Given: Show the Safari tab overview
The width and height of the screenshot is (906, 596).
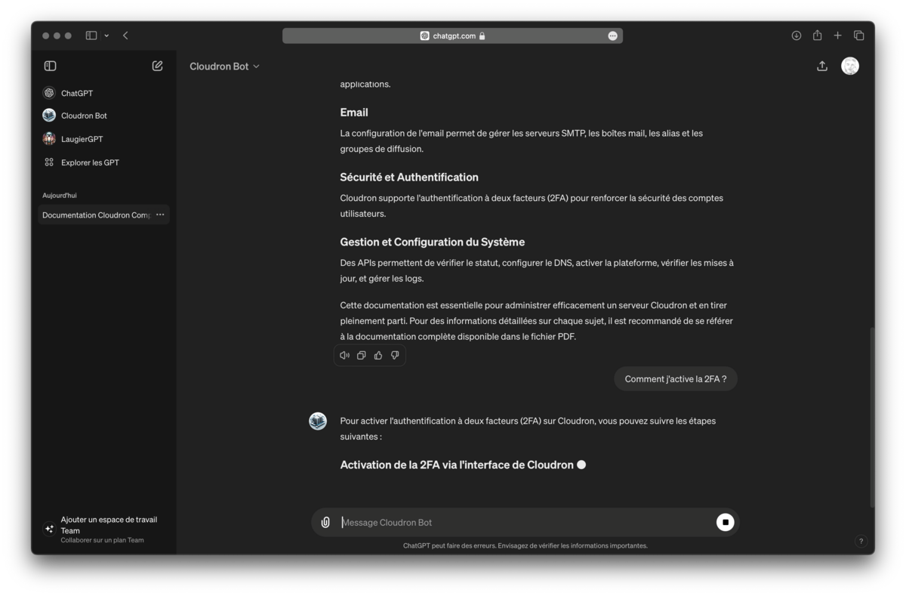Looking at the screenshot, I should click(858, 36).
